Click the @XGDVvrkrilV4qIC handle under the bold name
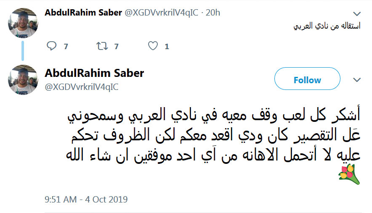372x213 pixels. tap(82, 87)
